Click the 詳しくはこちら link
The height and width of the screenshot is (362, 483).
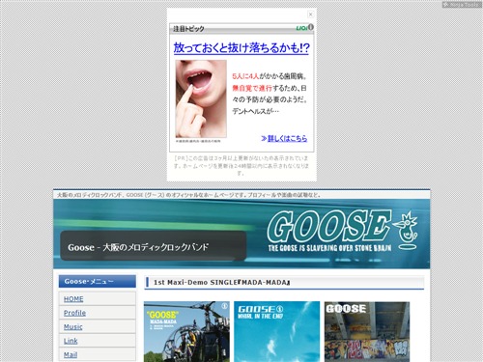284,138
